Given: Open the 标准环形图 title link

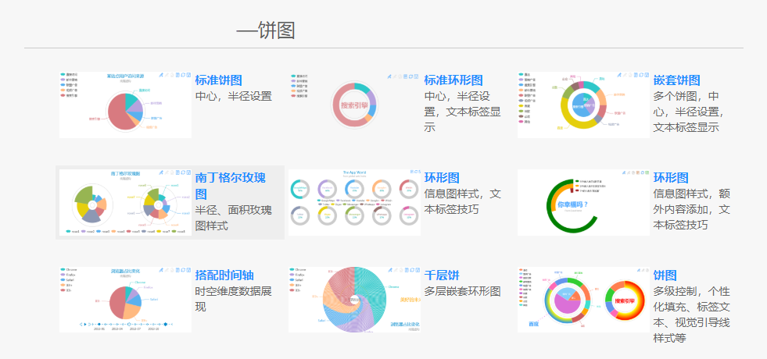Looking at the screenshot, I should (x=453, y=80).
